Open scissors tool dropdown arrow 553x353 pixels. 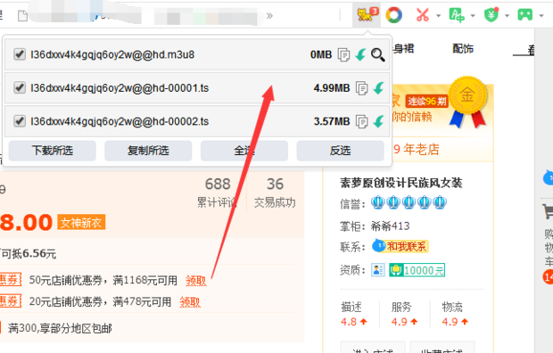438,15
